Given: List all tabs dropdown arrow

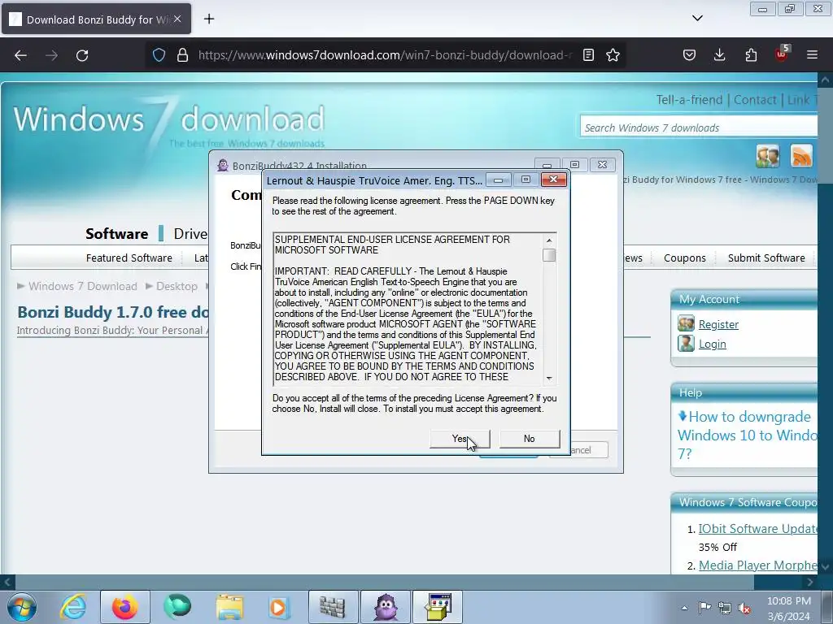Looking at the screenshot, I should pyautogui.click(x=697, y=18).
